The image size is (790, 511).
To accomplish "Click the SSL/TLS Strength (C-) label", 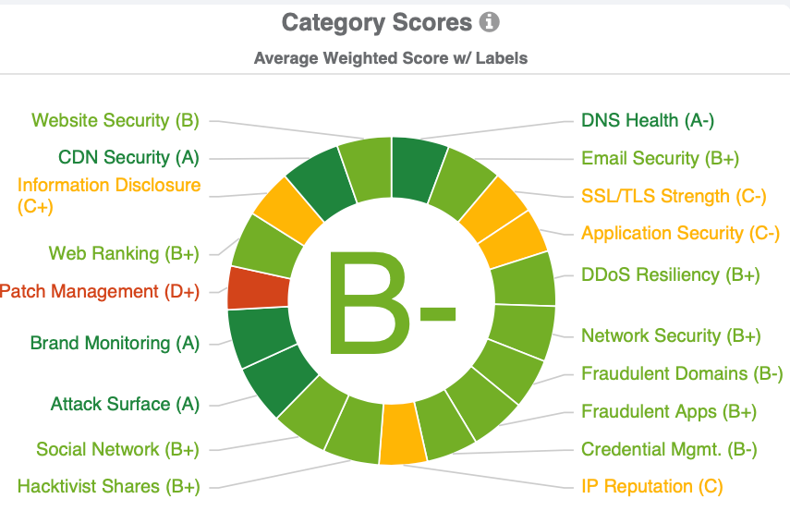I will (x=674, y=196).
